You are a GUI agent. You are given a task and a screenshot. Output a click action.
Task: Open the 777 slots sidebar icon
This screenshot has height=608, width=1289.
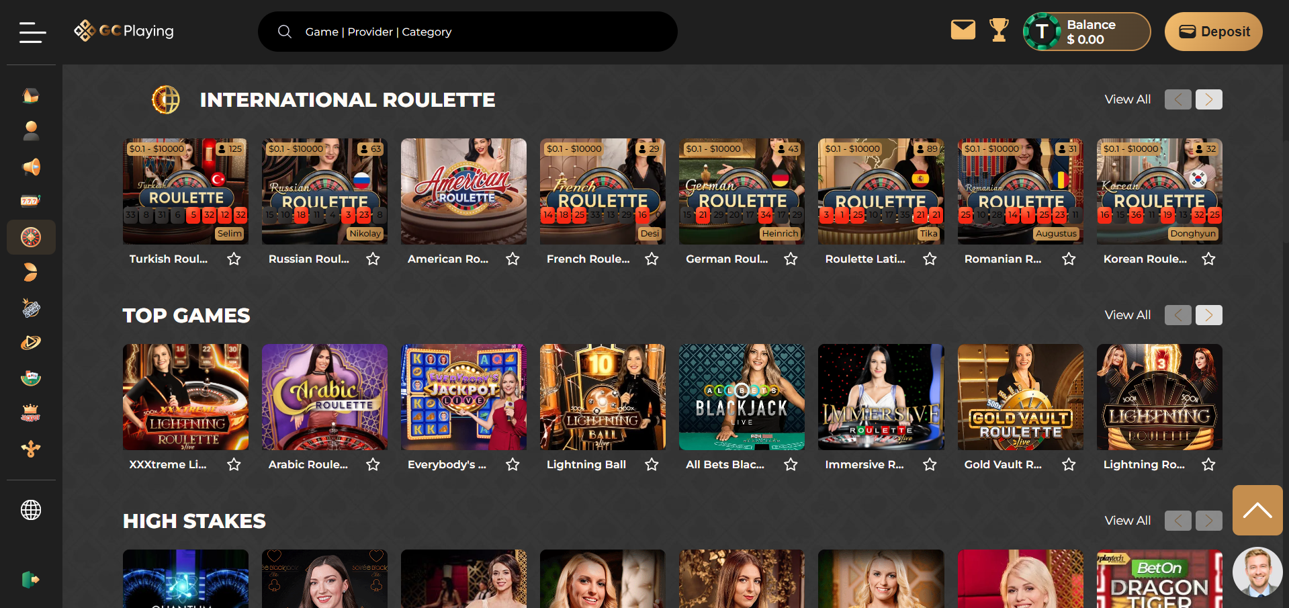tap(31, 201)
